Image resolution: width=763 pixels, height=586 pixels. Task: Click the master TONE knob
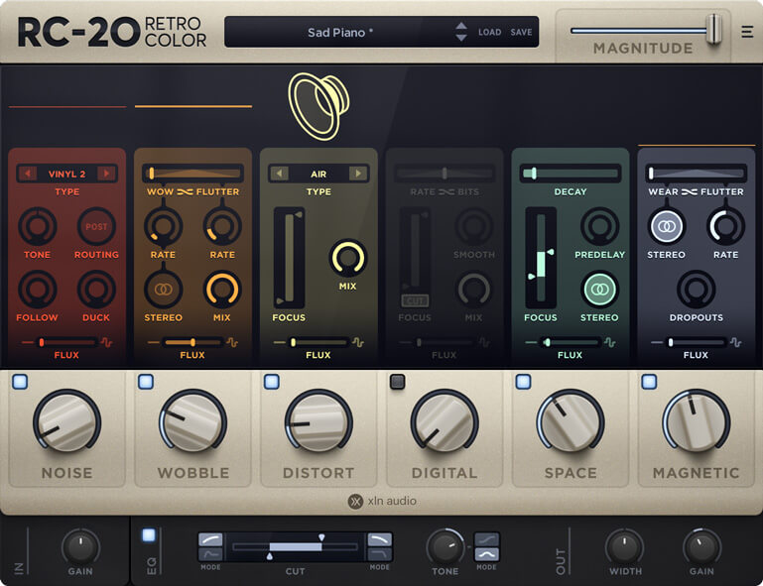[445, 546]
